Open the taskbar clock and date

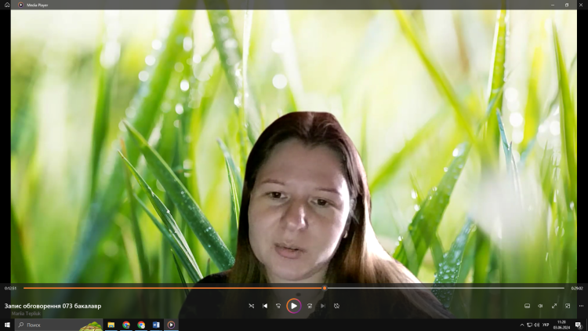561,325
